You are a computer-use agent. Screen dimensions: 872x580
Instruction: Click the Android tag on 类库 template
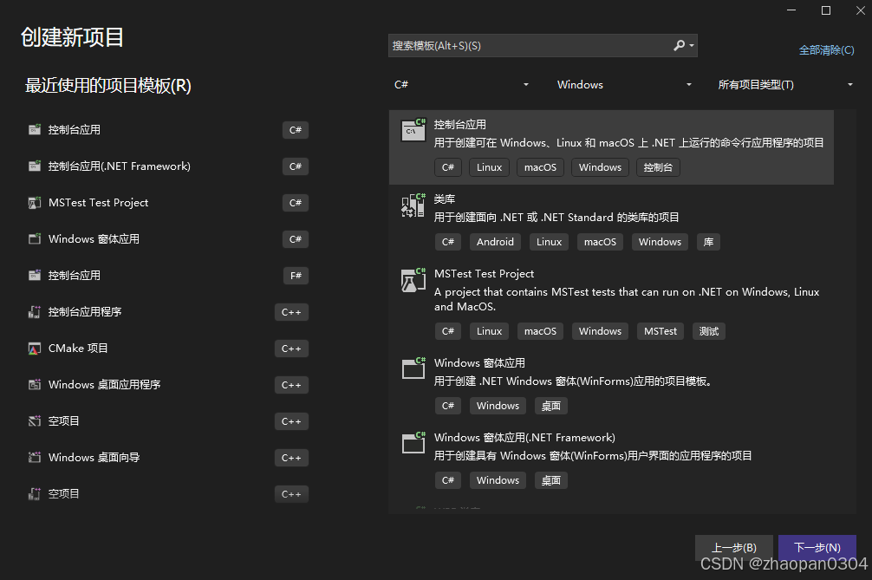tap(495, 242)
